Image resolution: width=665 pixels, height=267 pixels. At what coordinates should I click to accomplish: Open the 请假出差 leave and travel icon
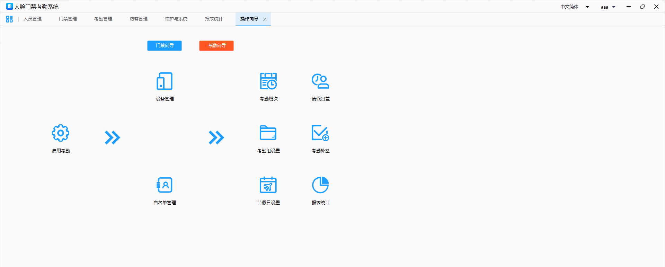tap(320, 81)
